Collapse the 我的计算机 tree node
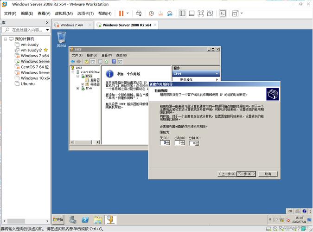Image resolution: width=313 pixels, height=232 pixels. [6, 39]
